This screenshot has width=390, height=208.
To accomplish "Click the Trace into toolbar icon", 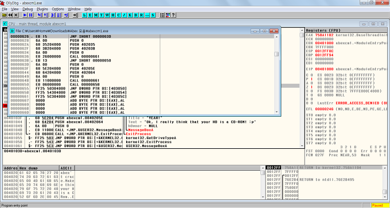I will coord(53,15).
